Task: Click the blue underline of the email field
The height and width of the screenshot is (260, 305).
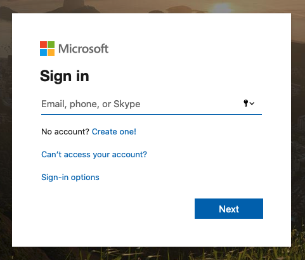Action: coord(152,114)
